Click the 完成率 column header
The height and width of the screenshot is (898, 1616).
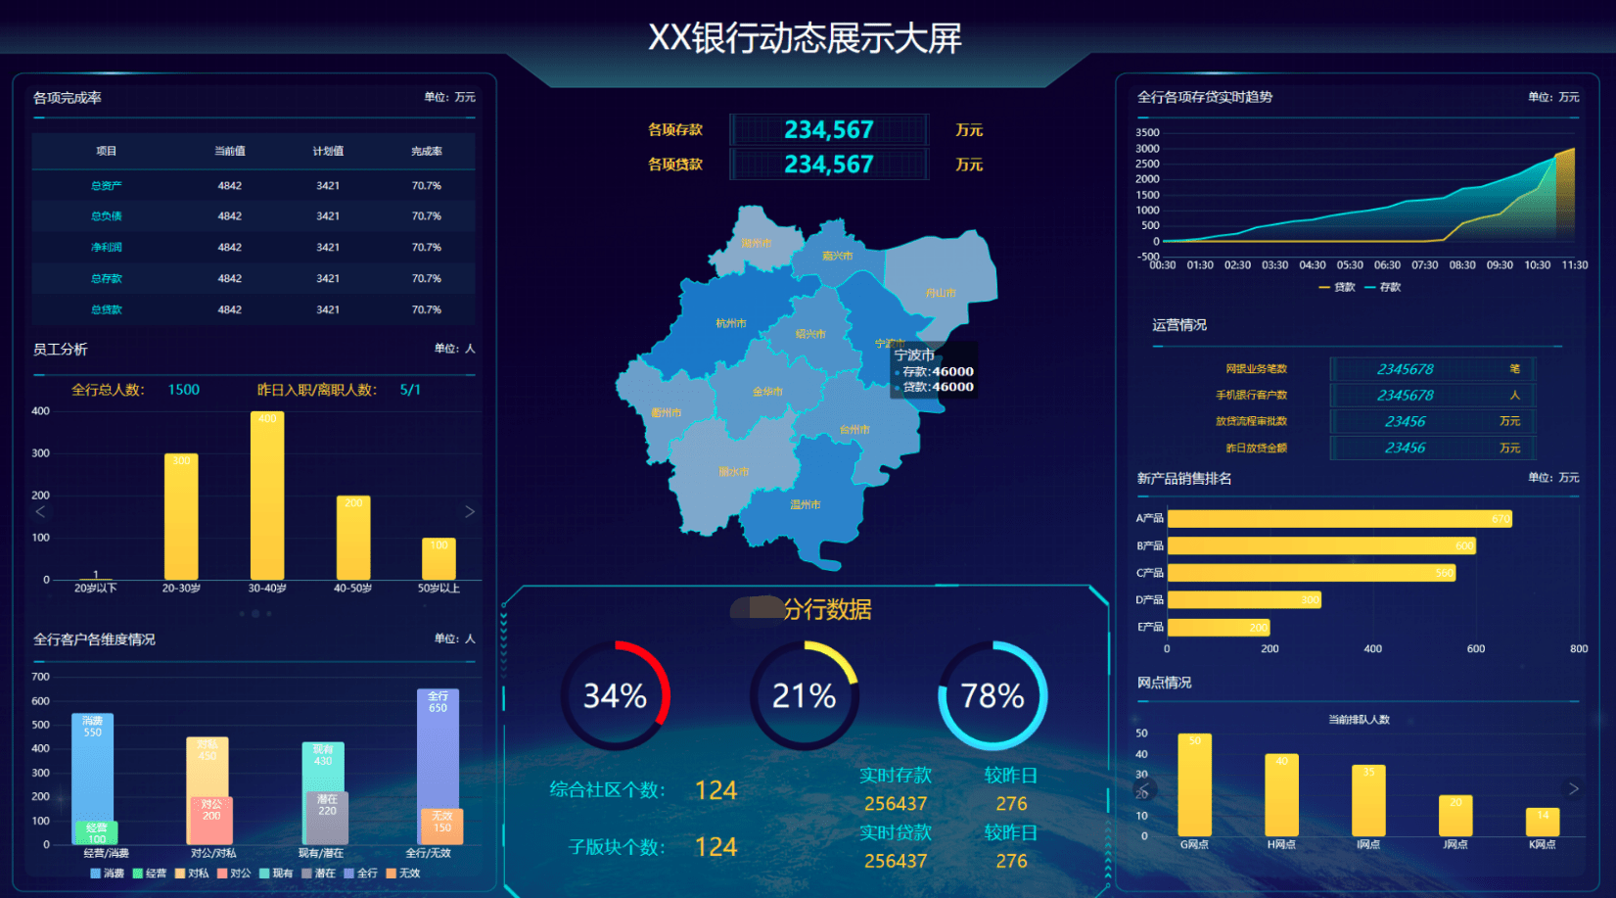pos(427,151)
